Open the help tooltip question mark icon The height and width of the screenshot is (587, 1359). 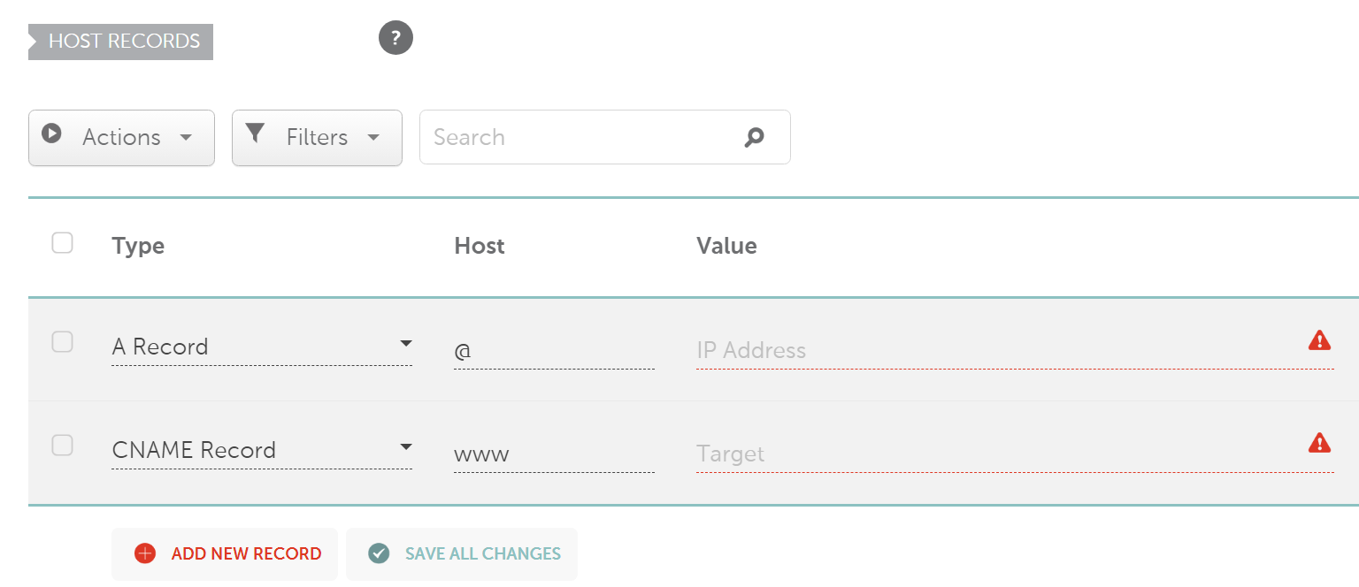tap(395, 38)
